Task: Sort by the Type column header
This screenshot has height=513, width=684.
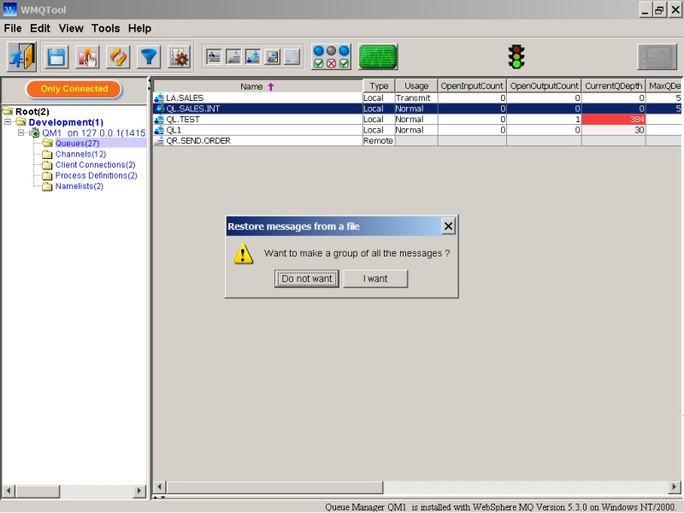Action: [x=379, y=86]
